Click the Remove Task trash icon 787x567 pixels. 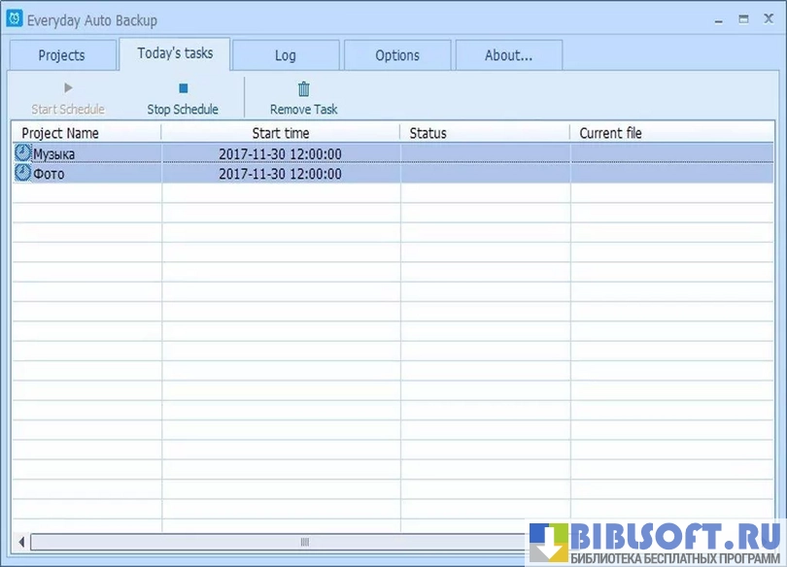(304, 89)
